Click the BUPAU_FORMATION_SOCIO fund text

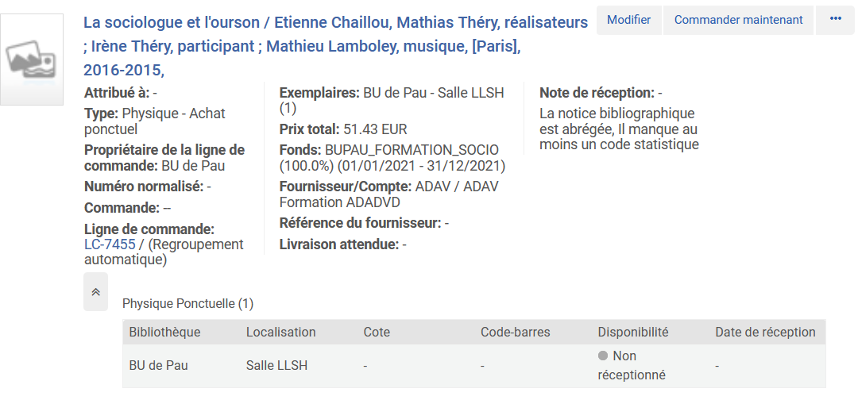(x=412, y=150)
